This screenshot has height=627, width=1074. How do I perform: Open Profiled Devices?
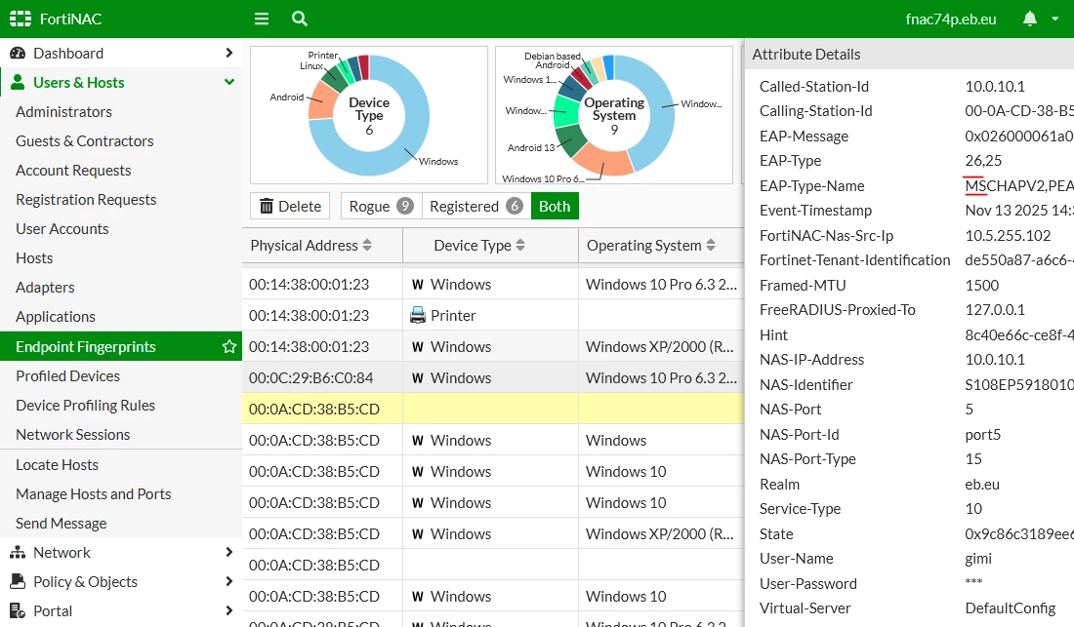coord(67,376)
